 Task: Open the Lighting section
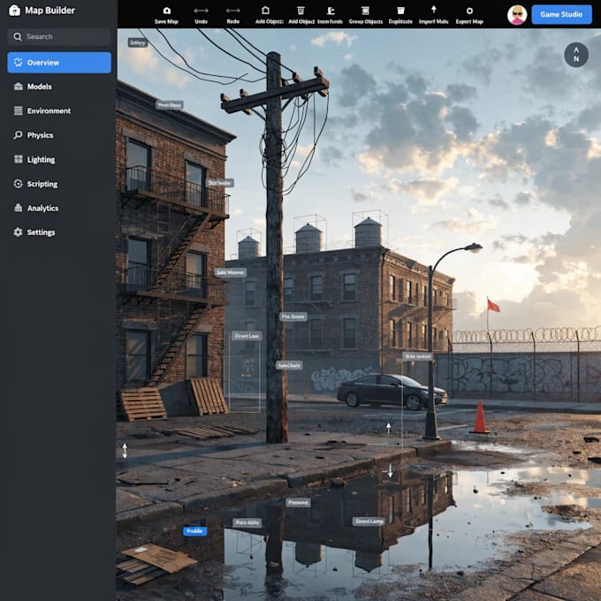point(59,159)
